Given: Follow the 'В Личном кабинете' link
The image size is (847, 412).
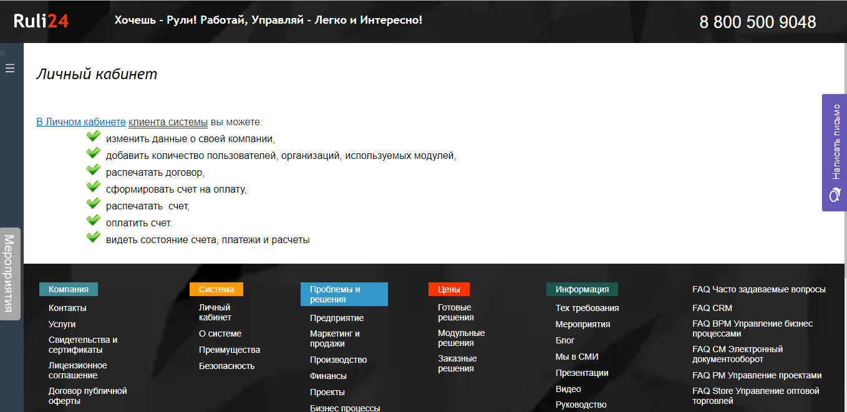Looking at the screenshot, I should 81,122.
